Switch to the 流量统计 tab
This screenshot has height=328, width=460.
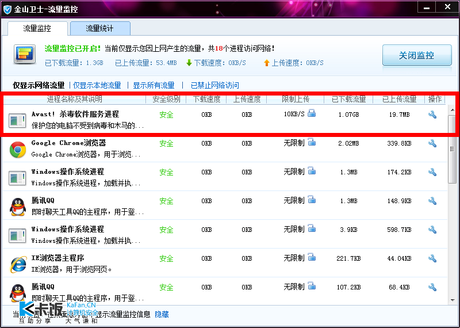[100, 28]
